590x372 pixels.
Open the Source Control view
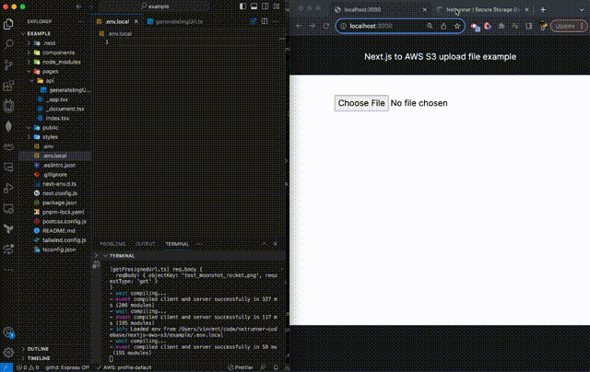[8, 64]
